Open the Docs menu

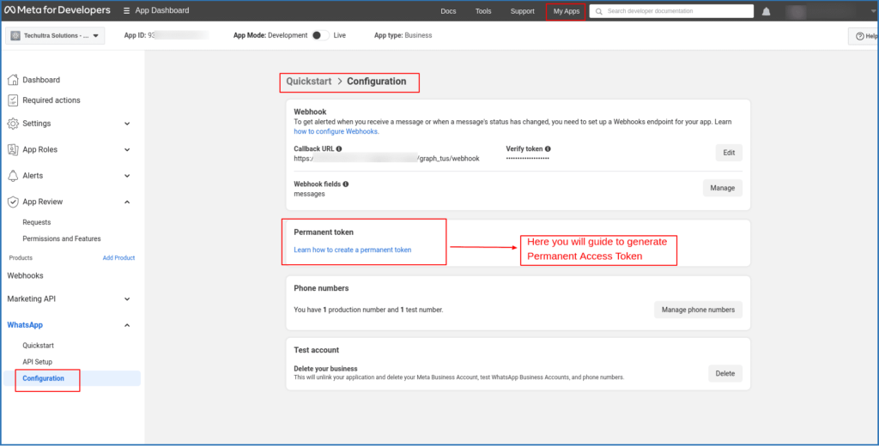pos(448,11)
